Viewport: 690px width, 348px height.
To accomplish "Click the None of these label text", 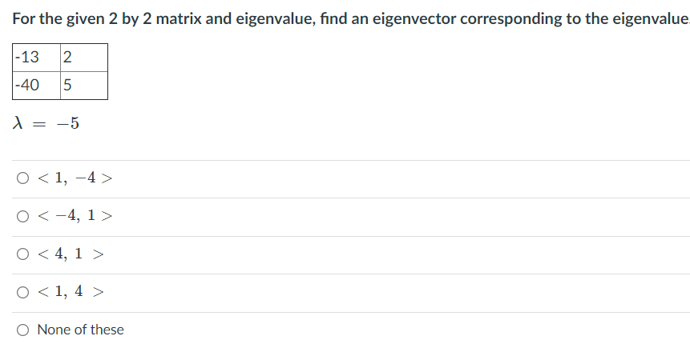I will pos(80,330).
